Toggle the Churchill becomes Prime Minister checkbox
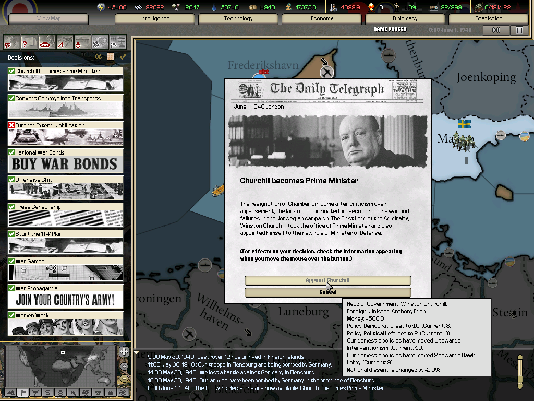534x401 pixels. tap(11, 71)
